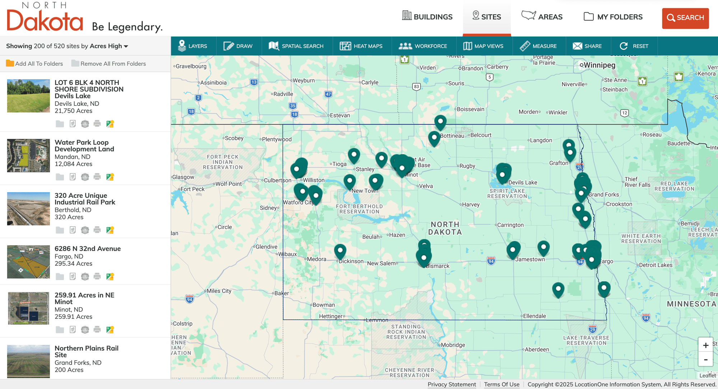Click the Measure ruler tool
The width and height of the screenshot is (718, 389).
538,46
